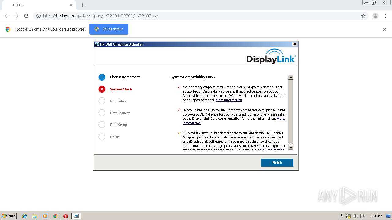
Task: Restore down the Chrome window
Action: [x=374, y=3]
